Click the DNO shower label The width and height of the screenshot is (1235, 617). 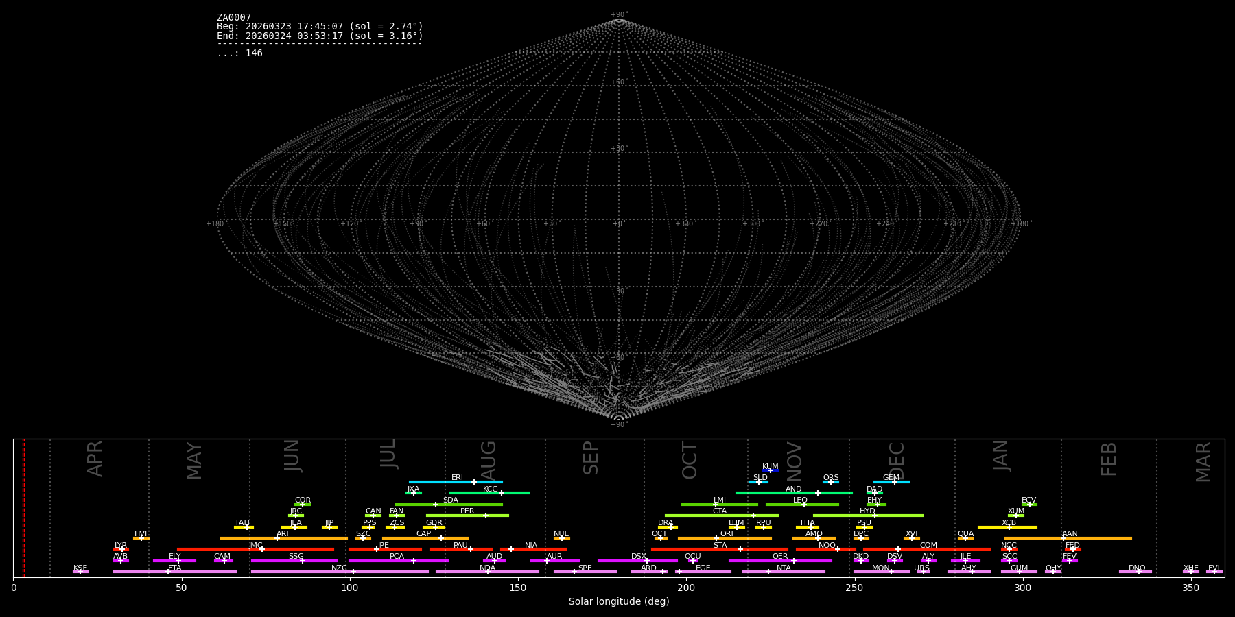tap(1138, 568)
